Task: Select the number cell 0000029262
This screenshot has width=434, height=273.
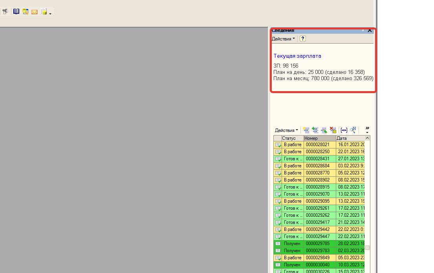Action: pyautogui.click(x=320, y=215)
